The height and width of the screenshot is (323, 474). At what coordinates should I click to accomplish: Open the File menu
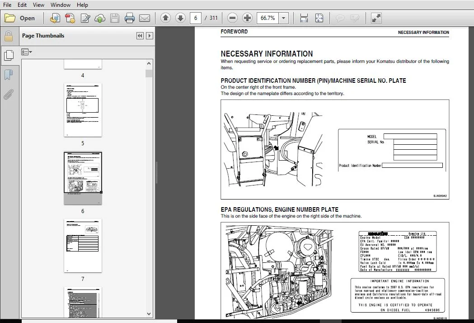click(7, 5)
